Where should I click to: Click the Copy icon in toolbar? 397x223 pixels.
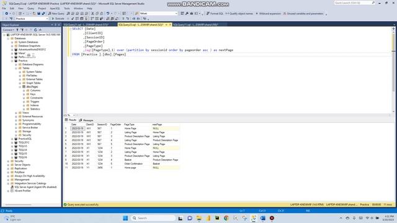97,14
